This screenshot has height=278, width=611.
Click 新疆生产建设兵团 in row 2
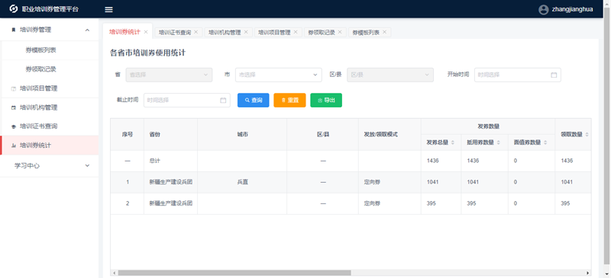point(170,203)
